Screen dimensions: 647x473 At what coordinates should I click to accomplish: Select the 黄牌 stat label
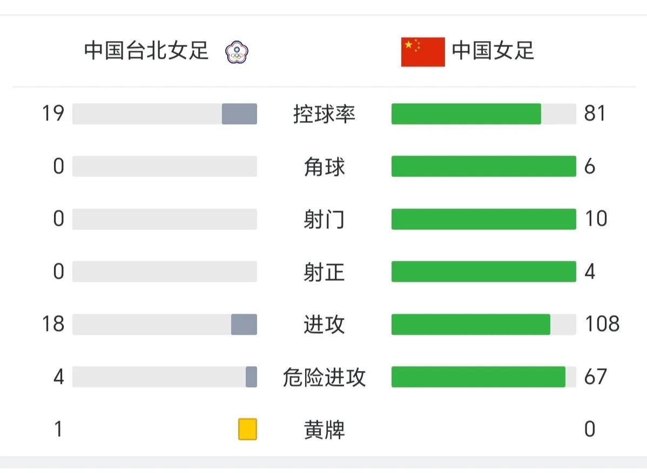[x=325, y=430]
